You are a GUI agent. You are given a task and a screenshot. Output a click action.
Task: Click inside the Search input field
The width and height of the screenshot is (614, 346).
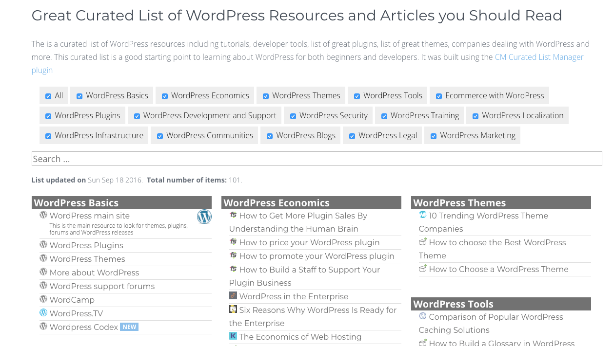(x=317, y=159)
